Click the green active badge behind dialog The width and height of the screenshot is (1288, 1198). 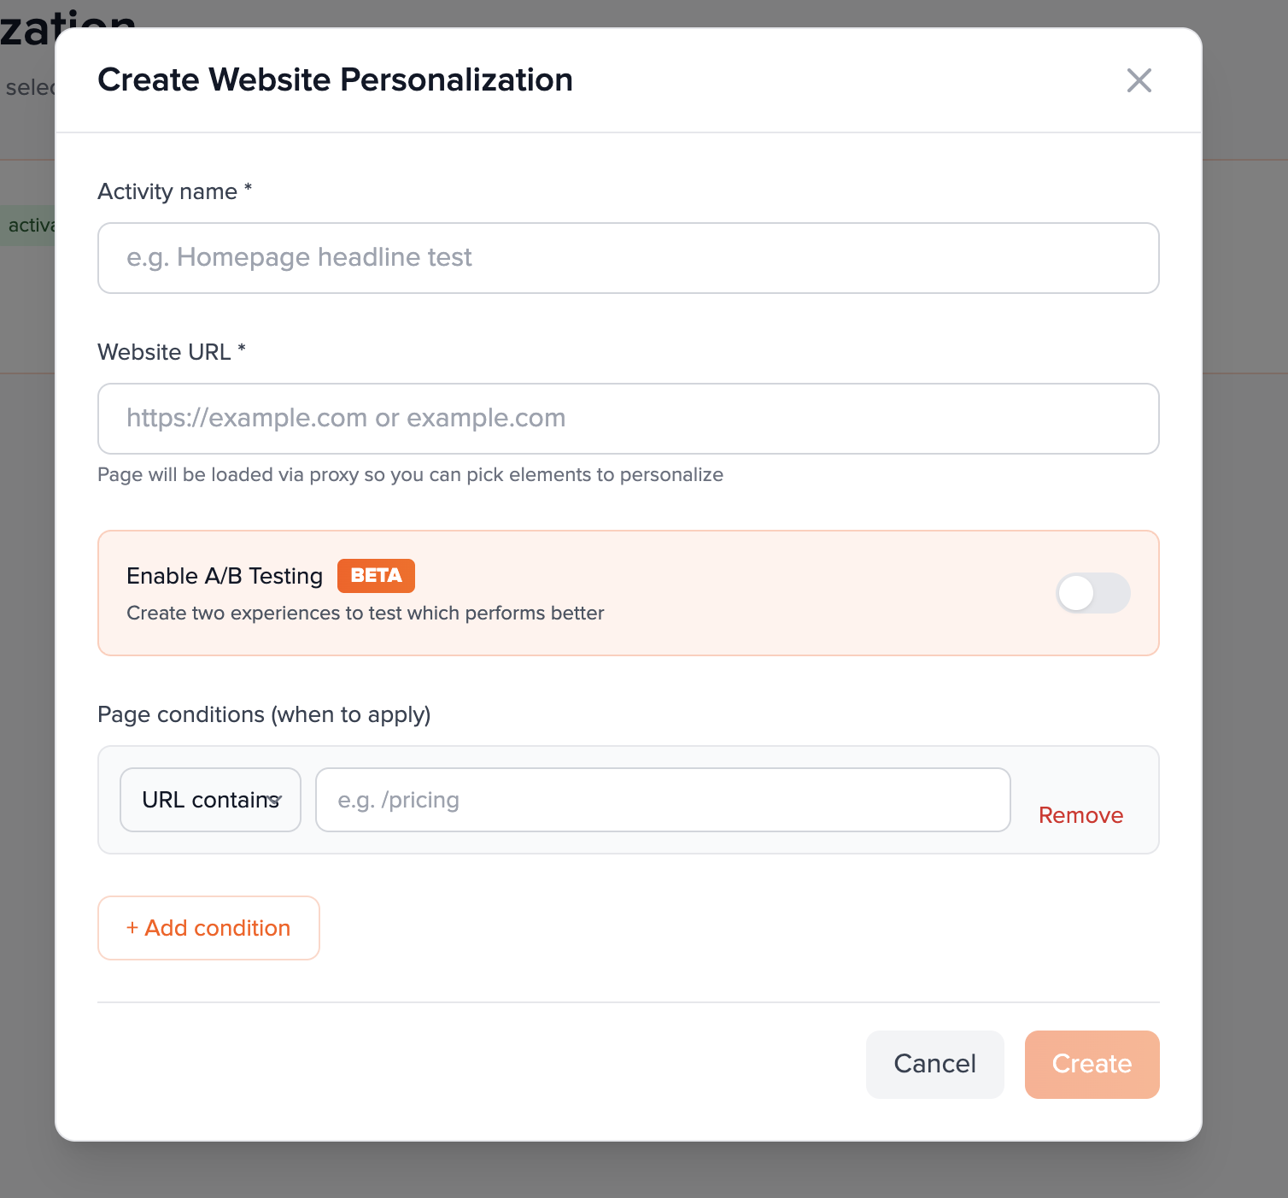pos(29,226)
